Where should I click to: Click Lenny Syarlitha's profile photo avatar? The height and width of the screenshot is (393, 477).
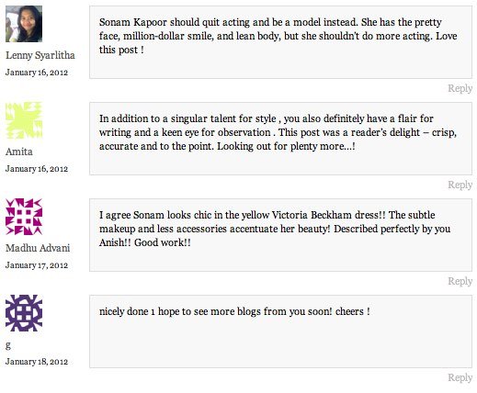24,24
